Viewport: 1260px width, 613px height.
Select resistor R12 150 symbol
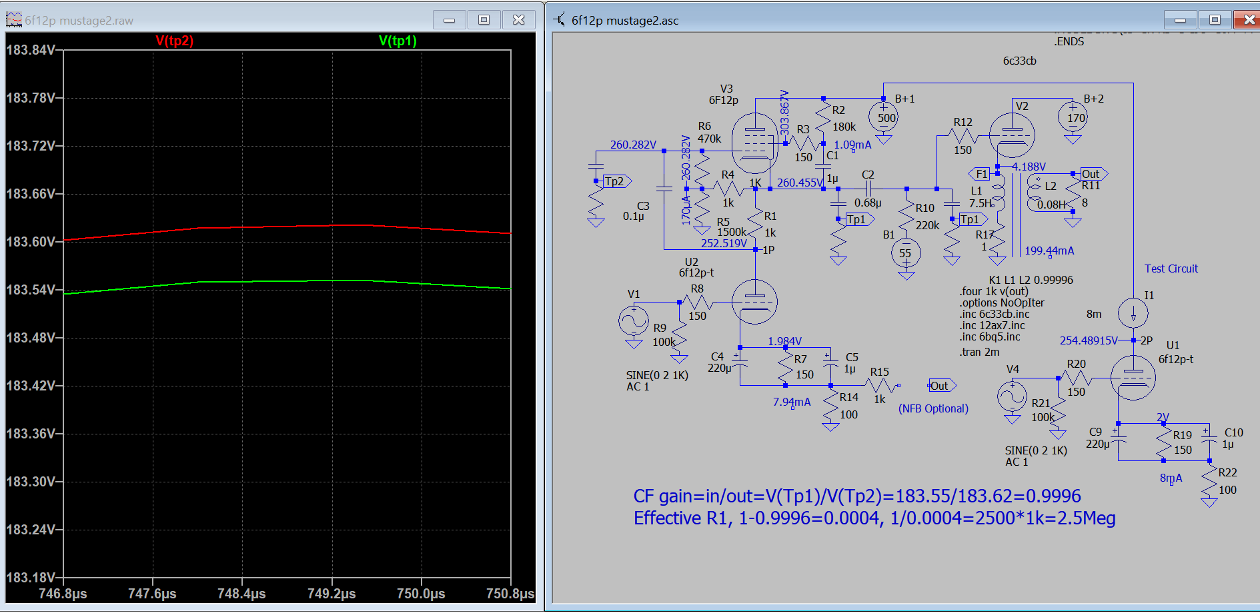point(963,136)
